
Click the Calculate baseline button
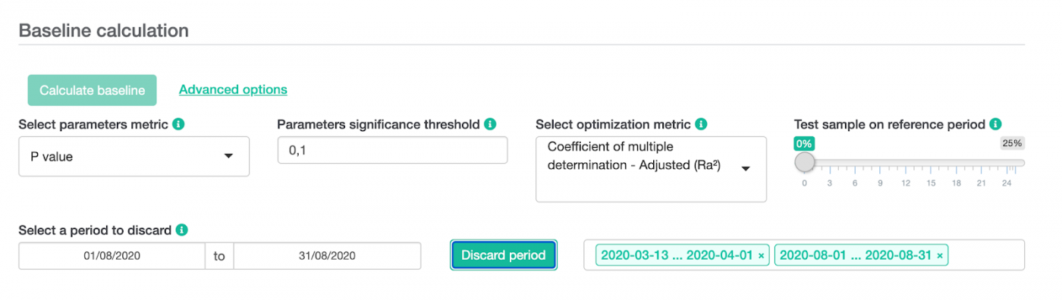click(93, 90)
